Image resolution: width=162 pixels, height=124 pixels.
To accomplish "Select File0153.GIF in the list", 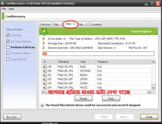I will (65, 83).
